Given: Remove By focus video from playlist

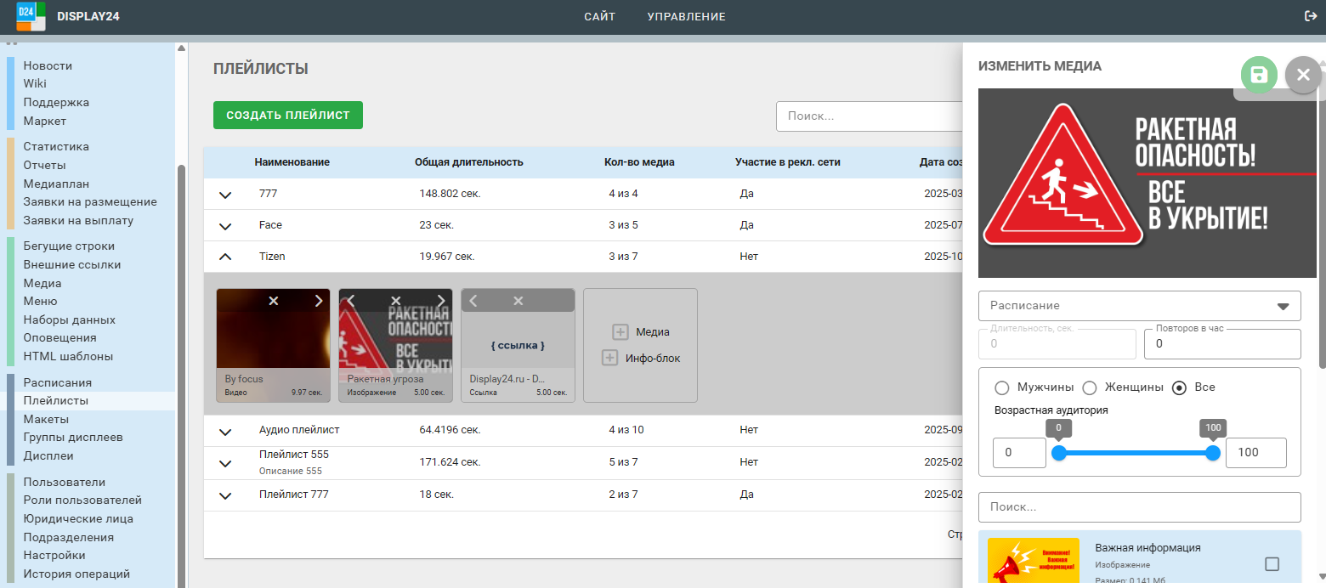Looking at the screenshot, I should tap(274, 301).
